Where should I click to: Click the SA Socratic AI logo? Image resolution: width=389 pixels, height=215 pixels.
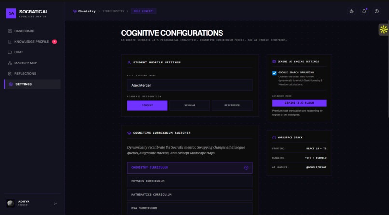coord(11,13)
